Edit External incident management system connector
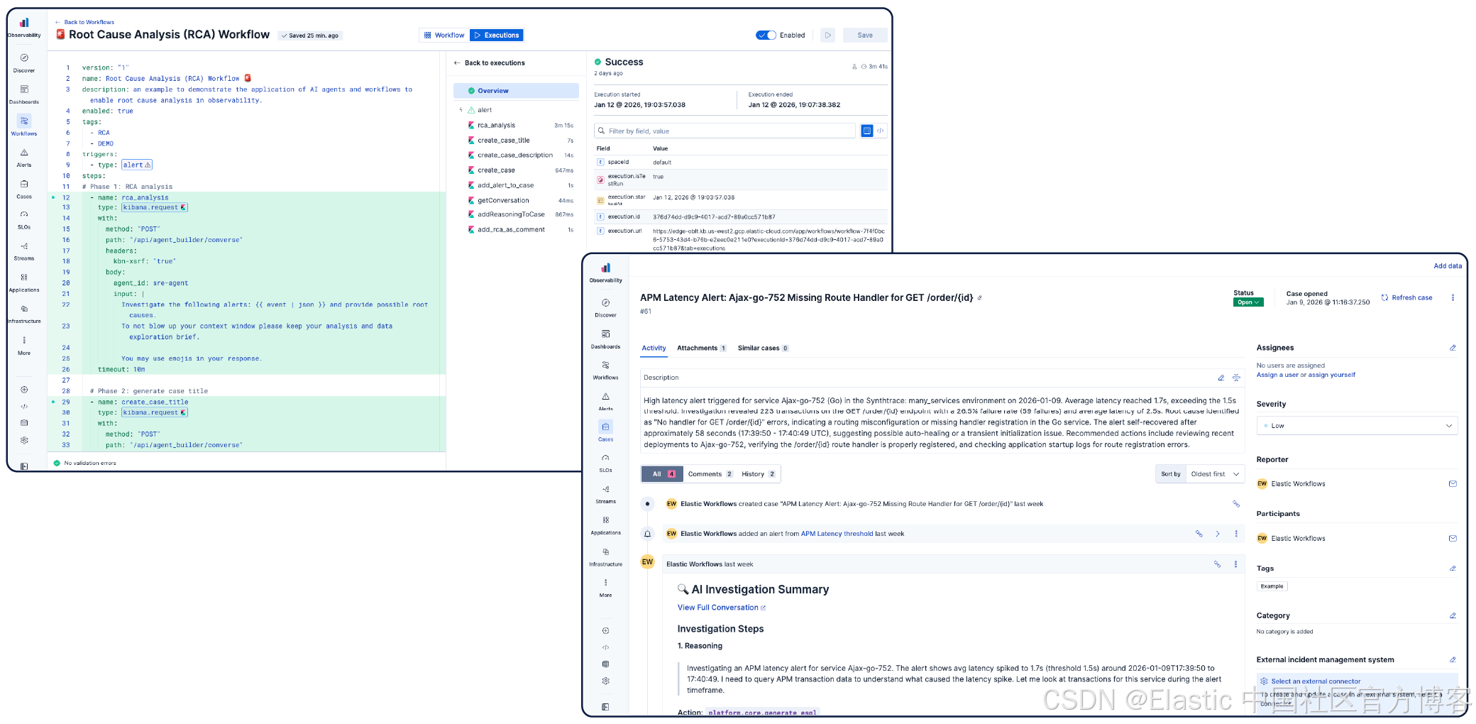1476x724 pixels. tap(1453, 660)
